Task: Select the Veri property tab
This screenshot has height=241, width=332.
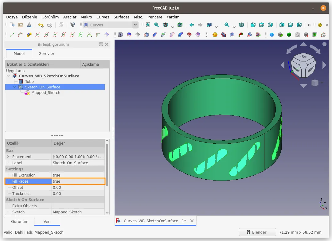Action: click(x=47, y=221)
